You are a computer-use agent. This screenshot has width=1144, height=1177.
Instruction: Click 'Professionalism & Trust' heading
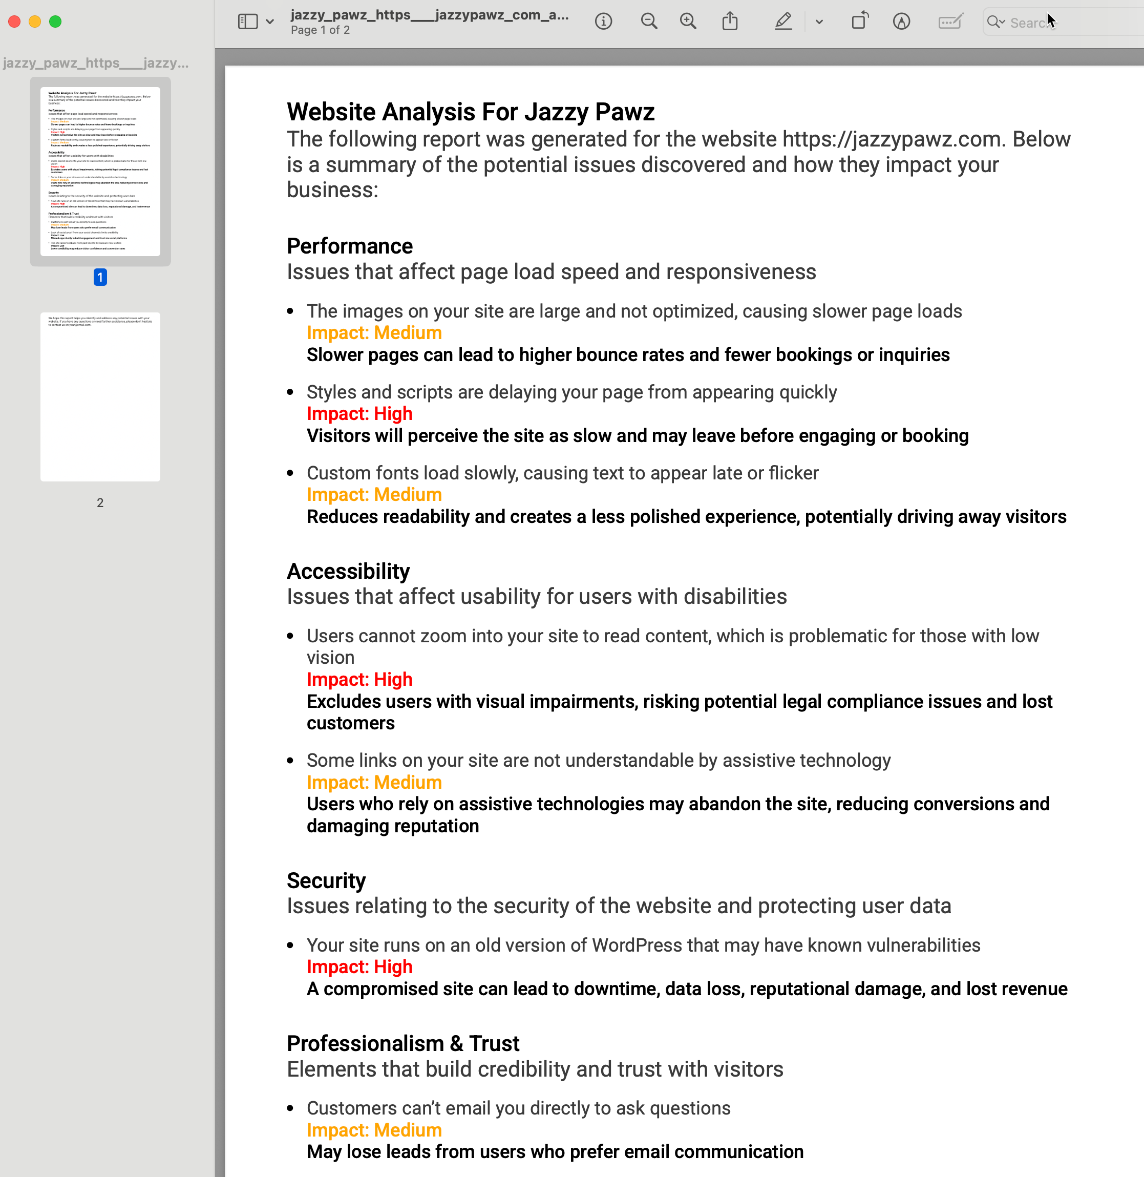point(403,1044)
